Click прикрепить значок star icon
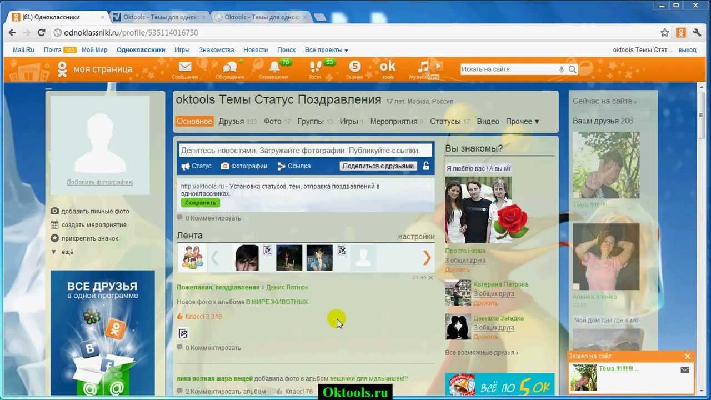Screen dimensions: 711x400 pos(54,238)
